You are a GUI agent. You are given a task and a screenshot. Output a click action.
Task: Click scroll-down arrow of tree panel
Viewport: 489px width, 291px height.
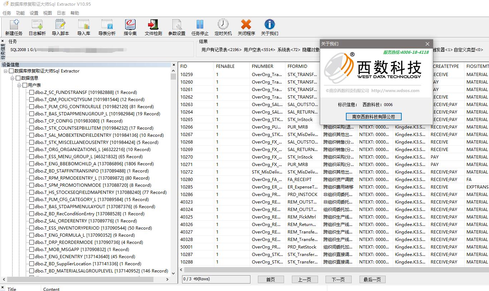click(x=173, y=274)
